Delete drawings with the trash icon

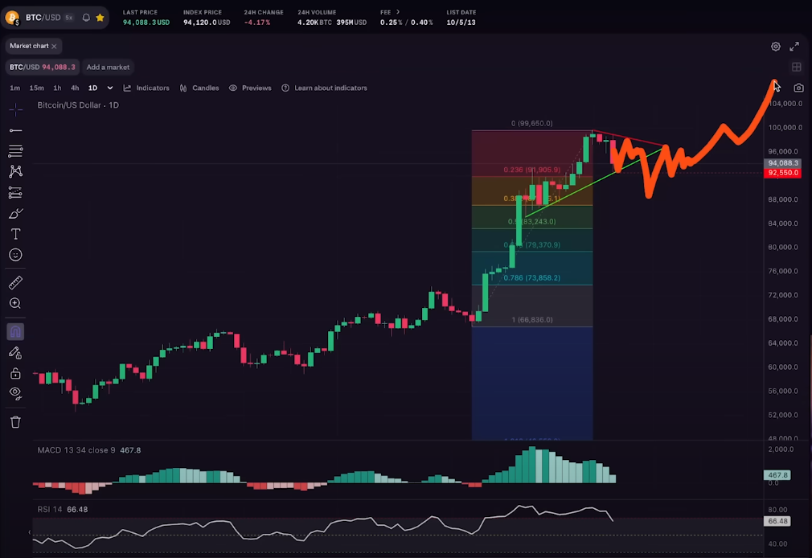pyautogui.click(x=15, y=421)
